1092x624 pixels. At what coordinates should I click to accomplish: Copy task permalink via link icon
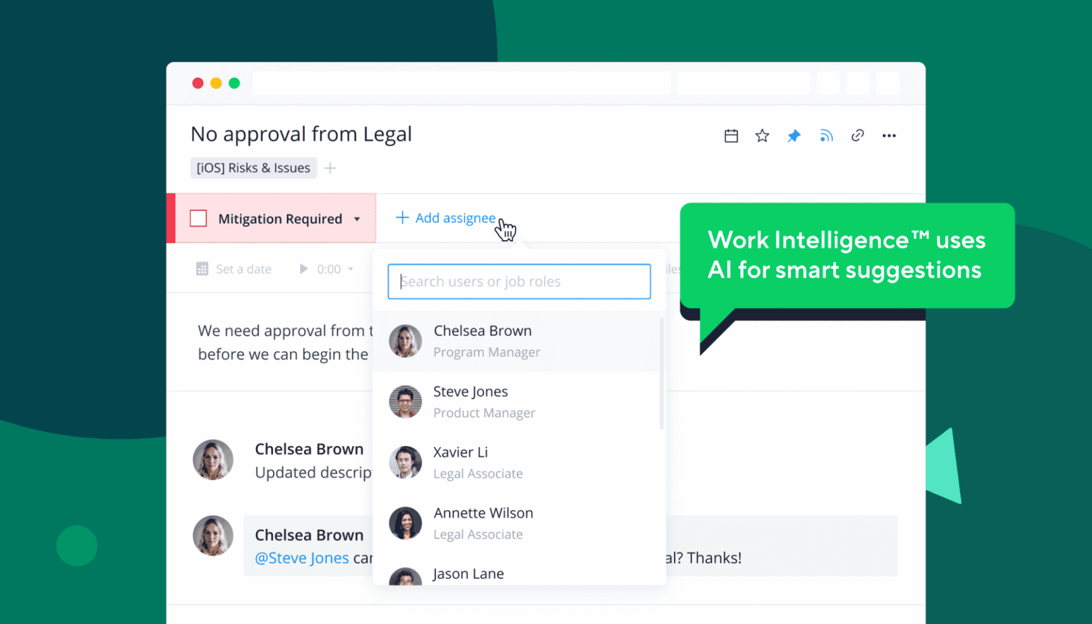click(x=857, y=136)
